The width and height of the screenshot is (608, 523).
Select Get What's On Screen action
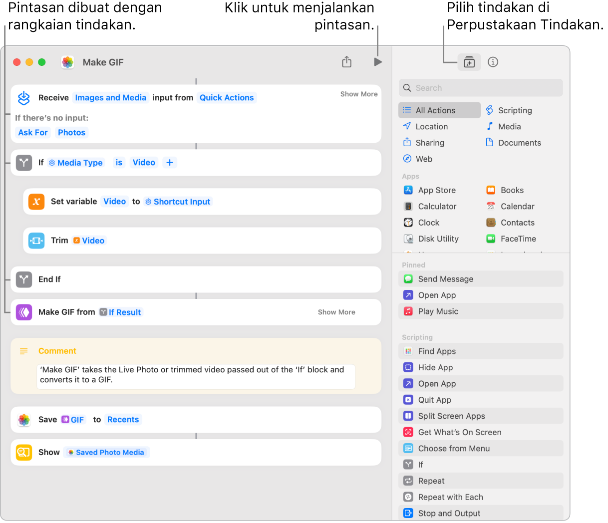(481, 433)
